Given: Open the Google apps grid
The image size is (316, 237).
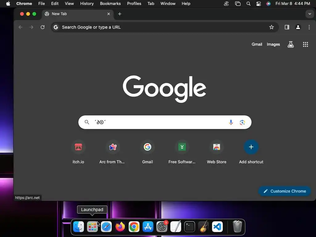Looking at the screenshot, I should point(305,44).
